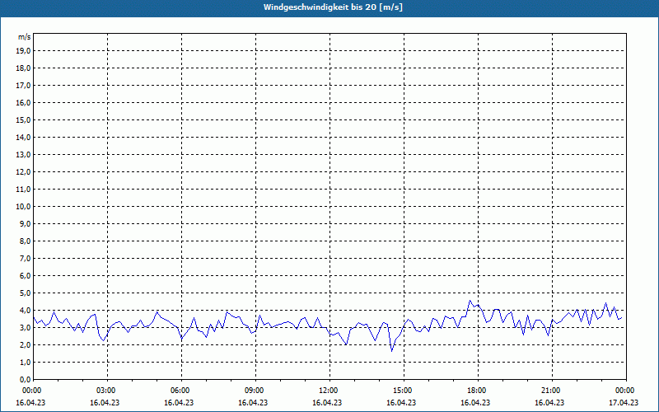659x412 pixels.
Task: Click the 8,0 y-axis label
Action: (25, 241)
